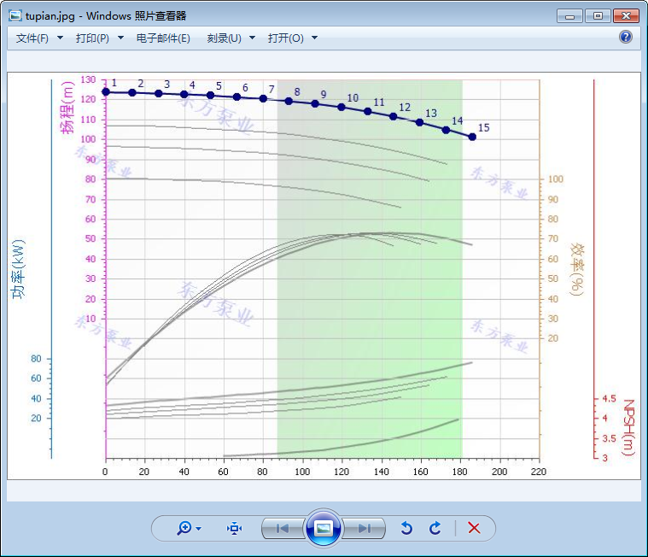This screenshot has width=648, height=557.
Task: Click the 4.5 value on NPSH axis
Action: [609, 399]
